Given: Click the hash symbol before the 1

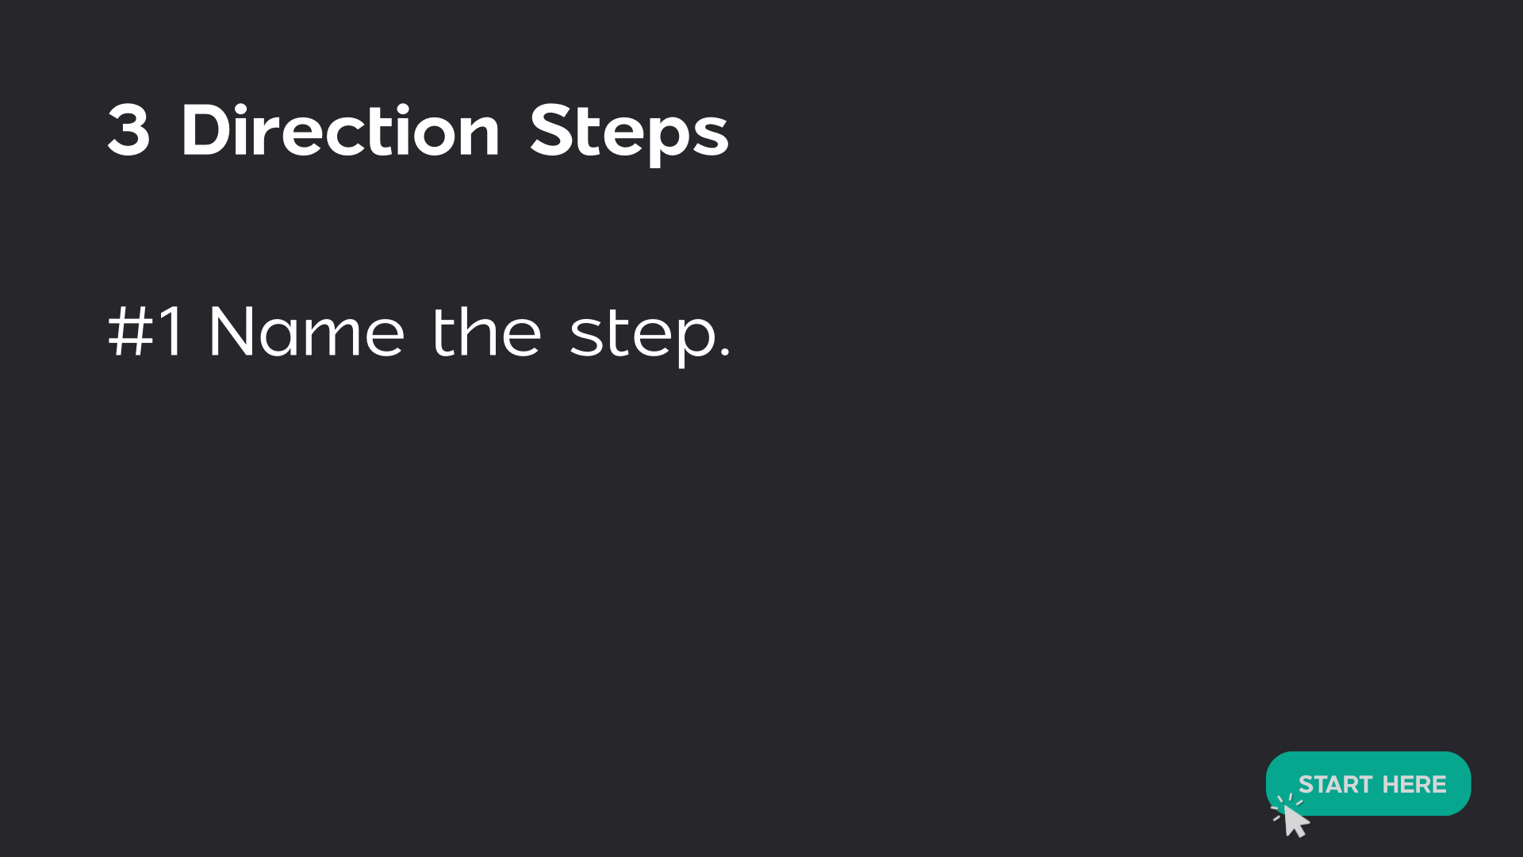Looking at the screenshot, I should 130,332.
